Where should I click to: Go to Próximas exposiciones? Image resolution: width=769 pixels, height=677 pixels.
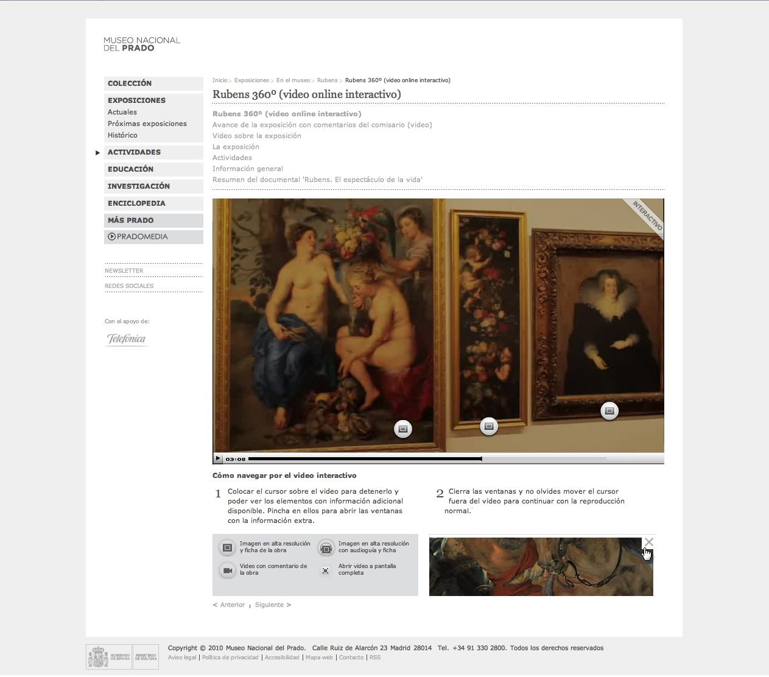(147, 124)
